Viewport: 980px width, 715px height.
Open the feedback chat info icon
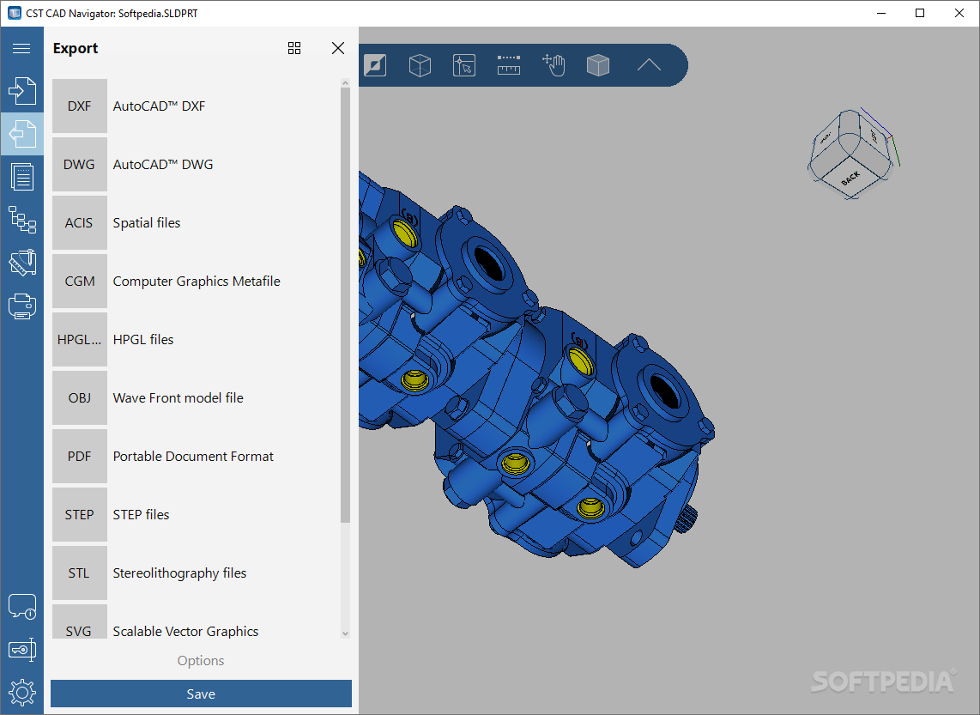[21, 606]
